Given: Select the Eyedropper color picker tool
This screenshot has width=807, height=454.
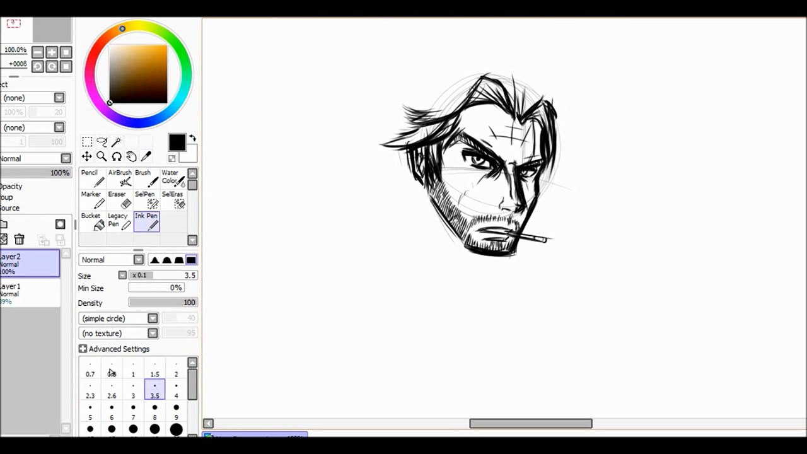Looking at the screenshot, I should pos(146,156).
